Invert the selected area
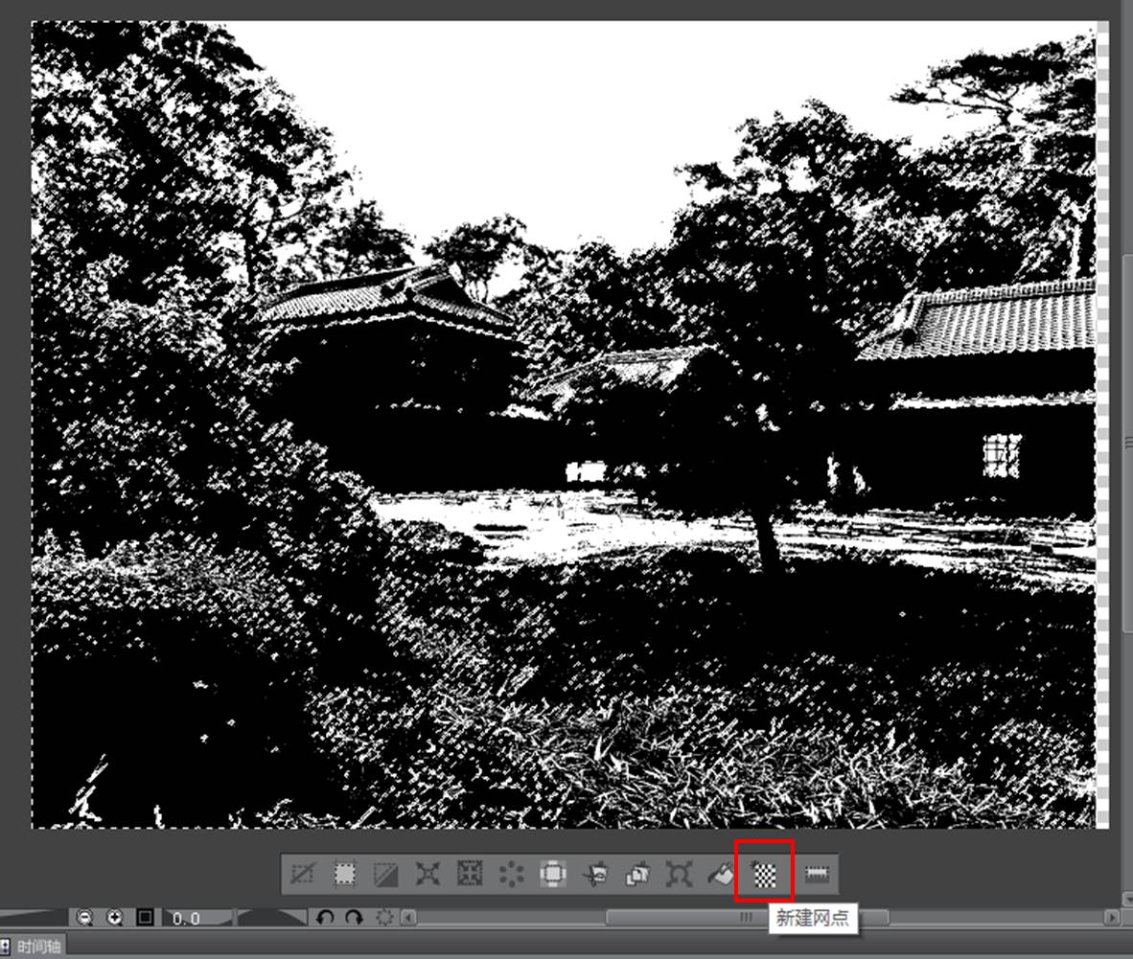 [386, 874]
